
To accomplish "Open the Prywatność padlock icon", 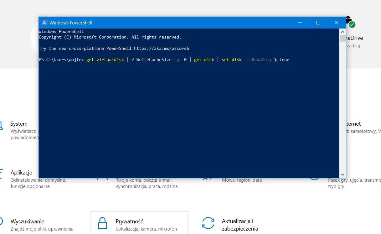I will click(x=102, y=223).
